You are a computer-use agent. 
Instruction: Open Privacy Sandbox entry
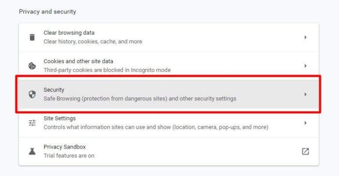coord(169,151)
